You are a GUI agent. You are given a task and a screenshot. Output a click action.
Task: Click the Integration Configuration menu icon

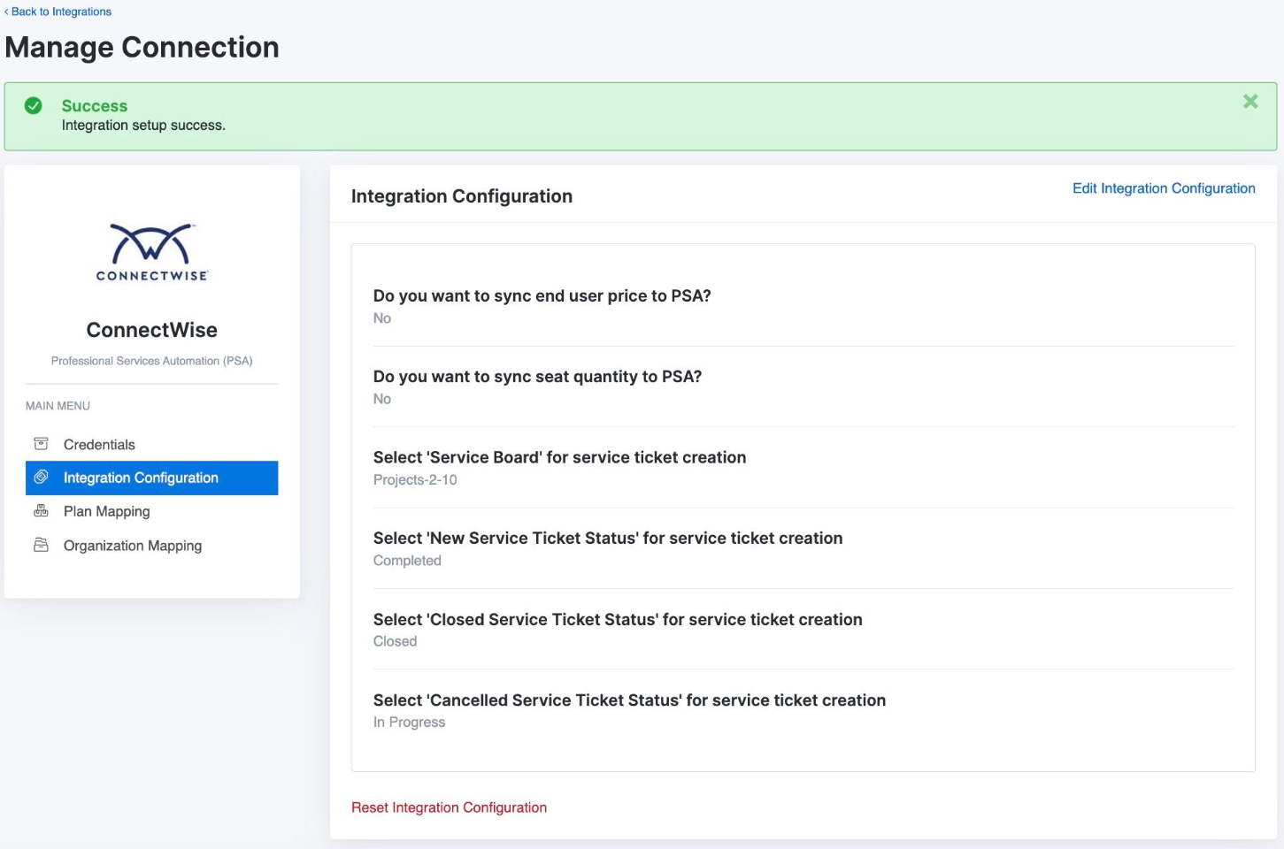click(41, 478)
